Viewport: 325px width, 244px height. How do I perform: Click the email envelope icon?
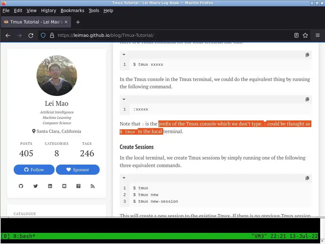click(x=64, y=186)
